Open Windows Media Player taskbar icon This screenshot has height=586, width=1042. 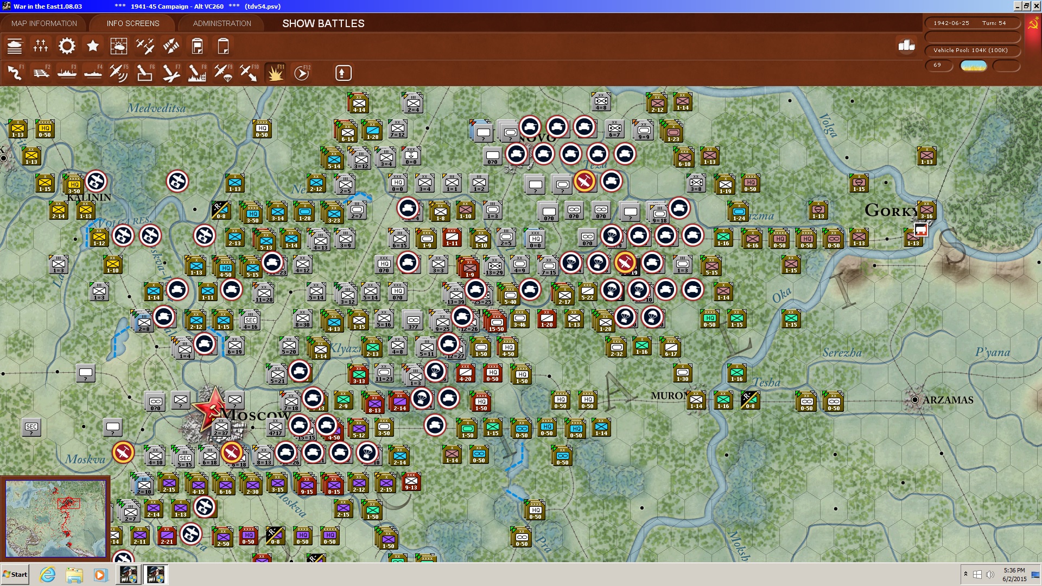100,575
